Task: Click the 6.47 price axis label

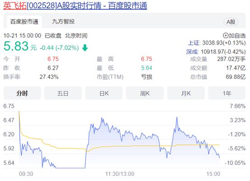Action: coord(9,120)
